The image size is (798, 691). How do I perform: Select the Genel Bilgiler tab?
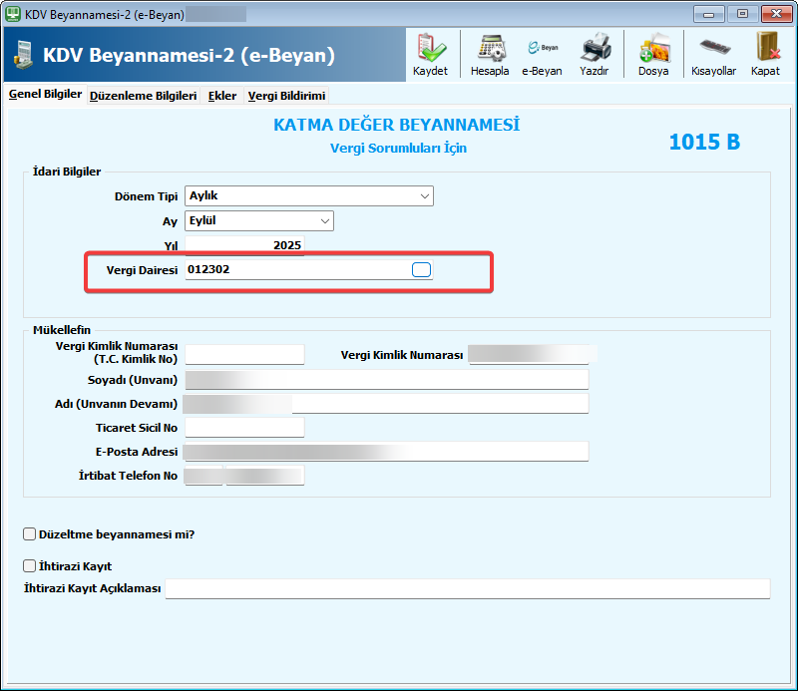pos(45,95)
